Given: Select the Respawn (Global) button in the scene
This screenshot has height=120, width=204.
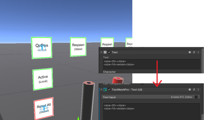Looking at the screenshot, I should coord(78,47).
